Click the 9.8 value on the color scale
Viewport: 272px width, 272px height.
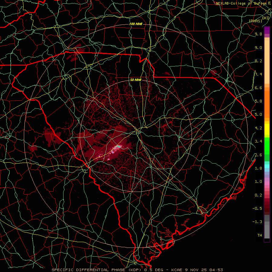pos(258,34)
